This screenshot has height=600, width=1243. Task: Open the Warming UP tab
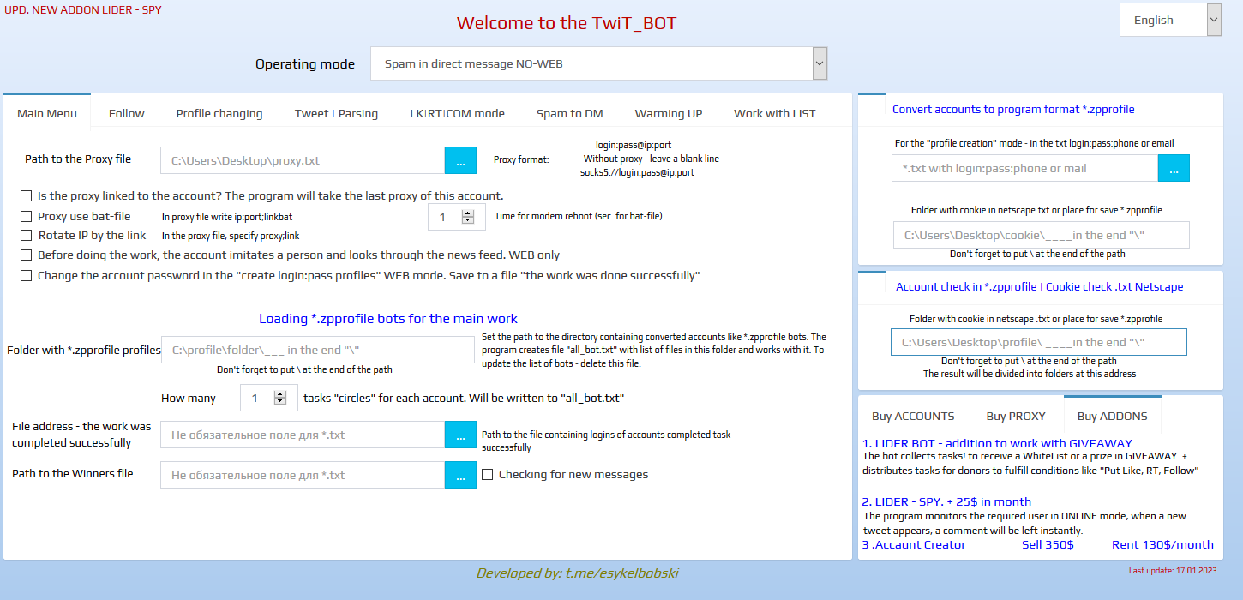click(669, 113)
